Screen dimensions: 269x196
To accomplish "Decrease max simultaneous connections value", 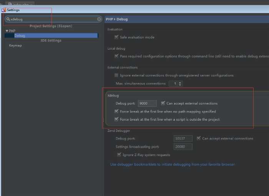I will coord(180,85).
